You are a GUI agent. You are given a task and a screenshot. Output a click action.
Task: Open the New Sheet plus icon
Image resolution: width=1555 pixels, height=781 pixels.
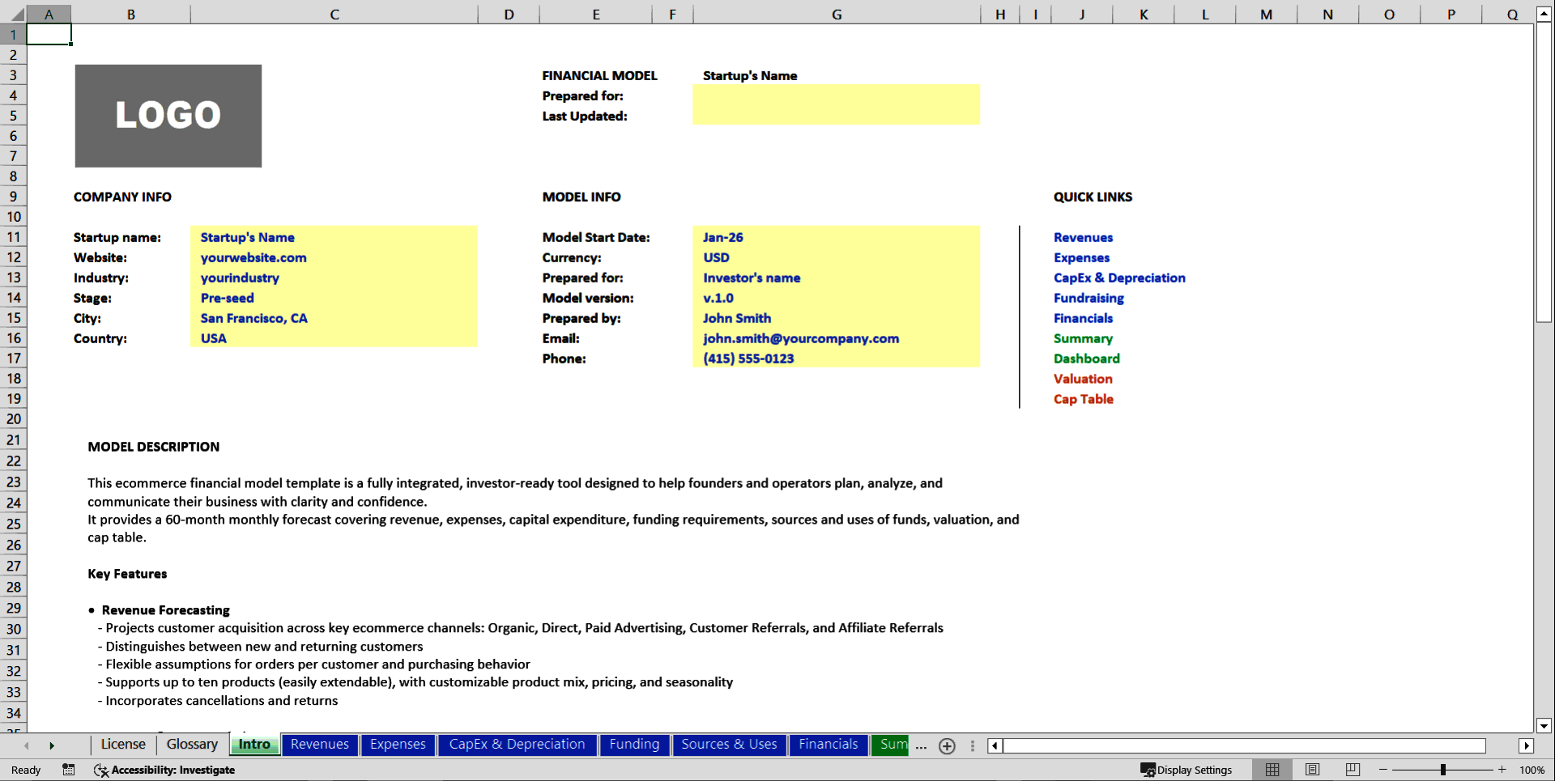coord(946,746)
